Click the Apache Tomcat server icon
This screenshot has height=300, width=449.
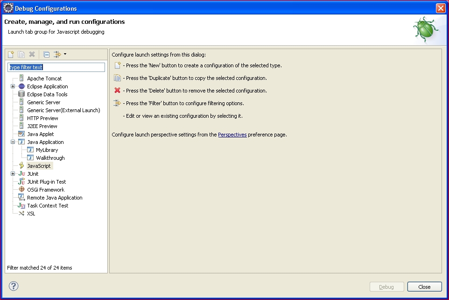[x=21, y=78]
